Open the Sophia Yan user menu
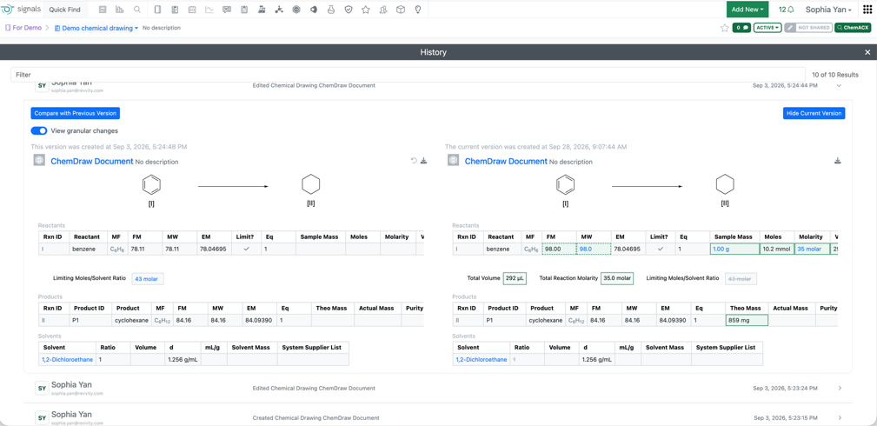Screen dimensions: 877x426 pyautogui.click(x=828, y=10)
